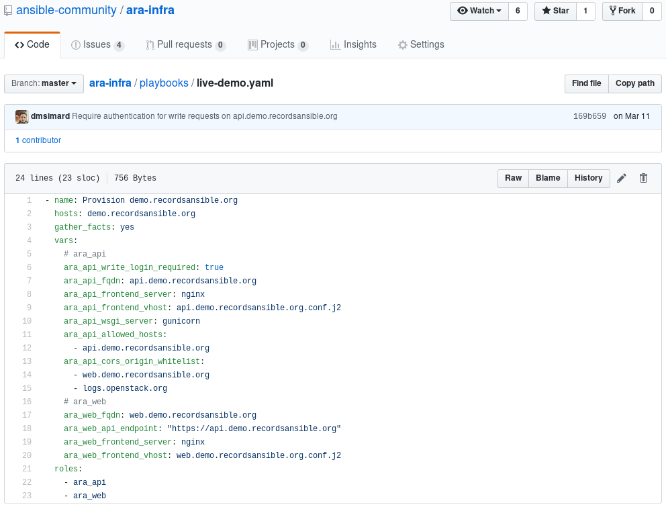The height and width of the screenshot is (507, 666).
Task: Delete this file with the trash icon
Action: (x=643, y=178)
